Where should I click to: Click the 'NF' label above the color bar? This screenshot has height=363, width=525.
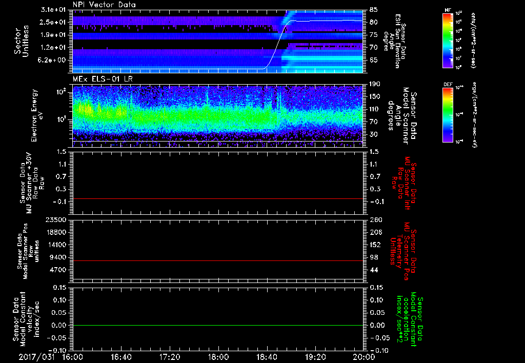448,10
